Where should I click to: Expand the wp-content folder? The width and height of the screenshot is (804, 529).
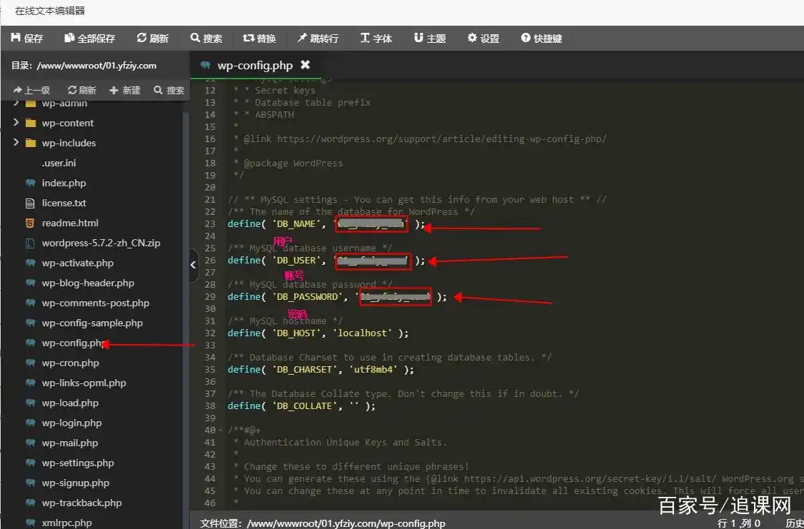(x=16, y=123)
